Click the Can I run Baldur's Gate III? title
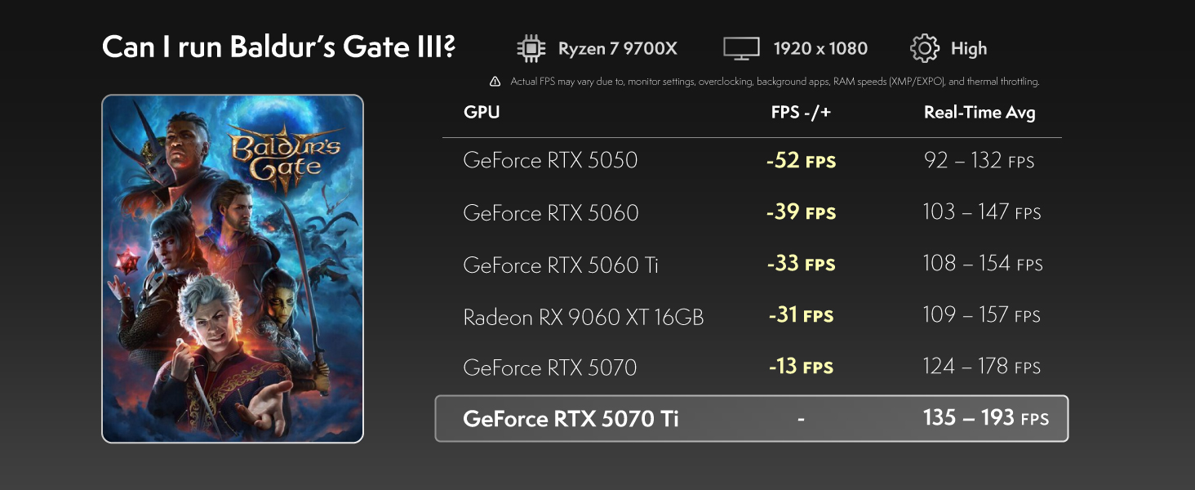 point(278,47)
